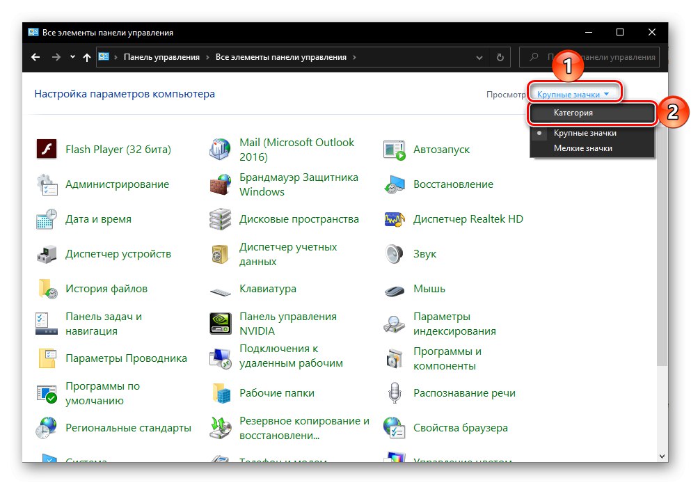
Task: Expand chevron before Панель управления breadcrumb
Action: (116, 57)
